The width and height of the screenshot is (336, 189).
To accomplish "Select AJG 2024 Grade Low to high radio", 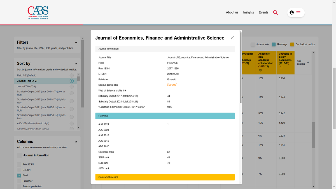I will (72, 123).
